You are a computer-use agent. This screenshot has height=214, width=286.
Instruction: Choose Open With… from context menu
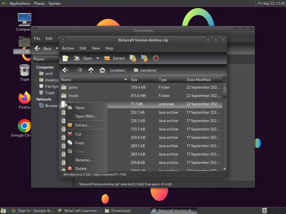click(86, 116)
